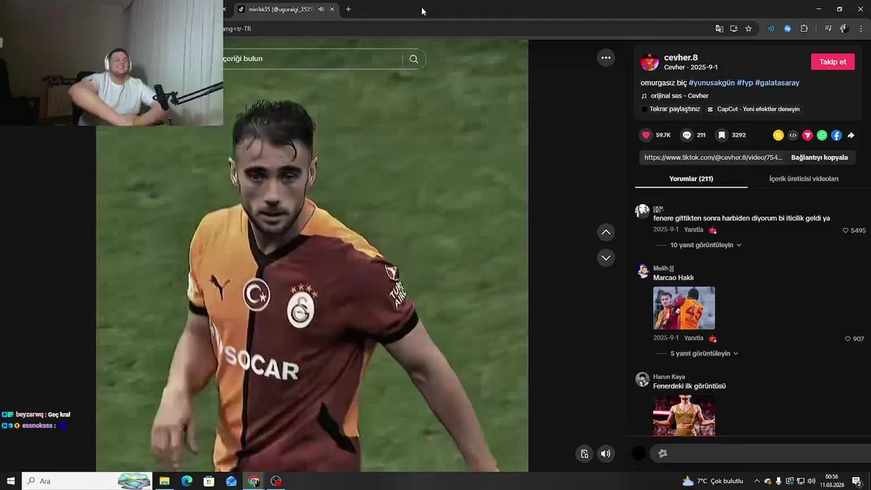The height and width of the screenshot is (490, 871).
Task: Click the search magnifier icon in TikTok
Action: [x=414, y=59]
